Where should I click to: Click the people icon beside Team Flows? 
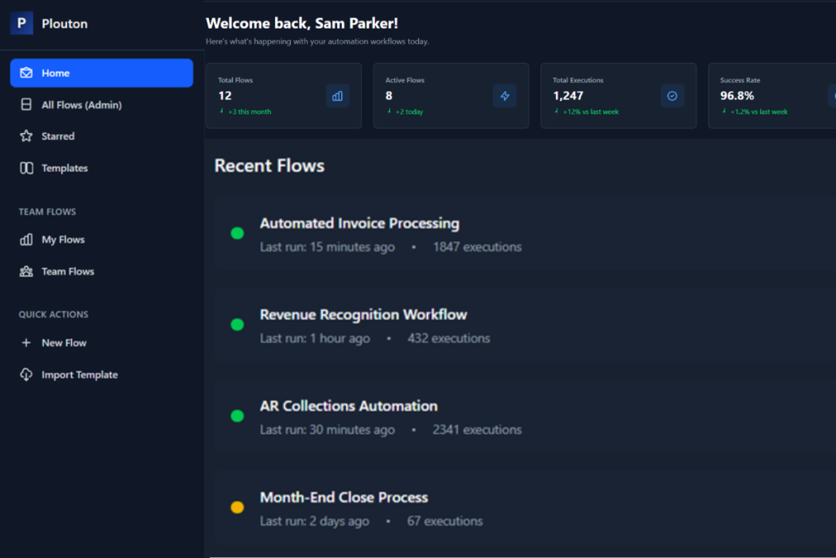(26, 271)
